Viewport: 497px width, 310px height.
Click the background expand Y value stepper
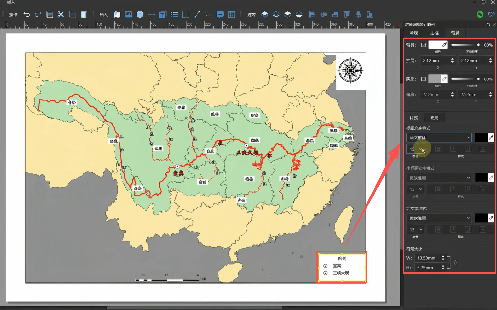click(x=490, y=60)
